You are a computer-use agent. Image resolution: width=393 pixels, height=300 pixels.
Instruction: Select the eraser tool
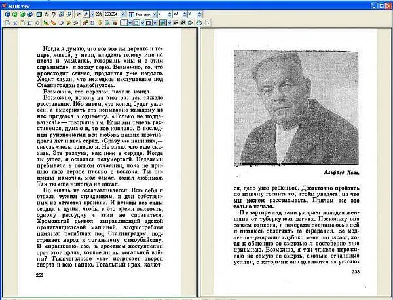coord(61,23)
